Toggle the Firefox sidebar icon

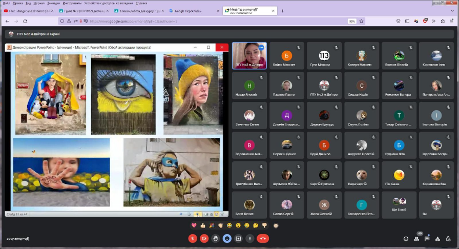[x=407, y=21]
